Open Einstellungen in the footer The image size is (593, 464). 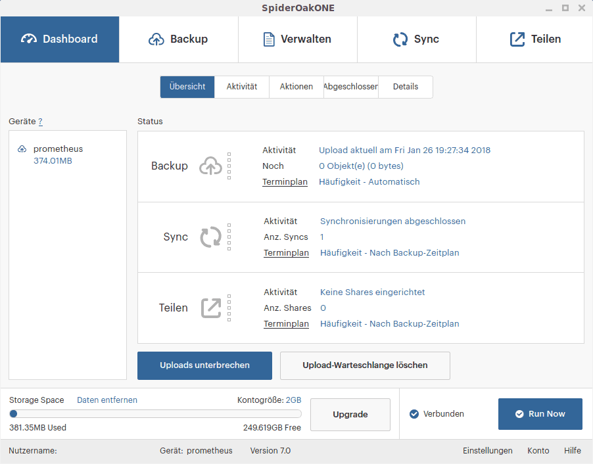click(488, 451)
